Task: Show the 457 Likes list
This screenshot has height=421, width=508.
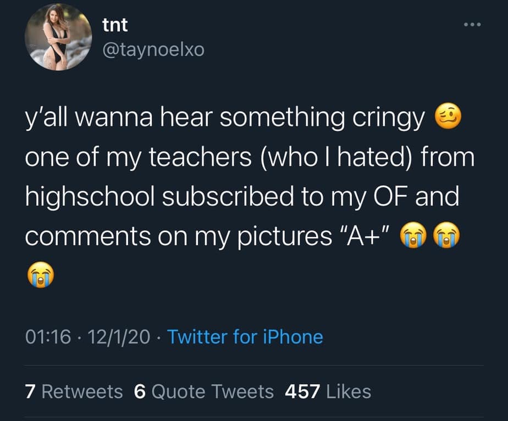Action: [x=328, y=391]
